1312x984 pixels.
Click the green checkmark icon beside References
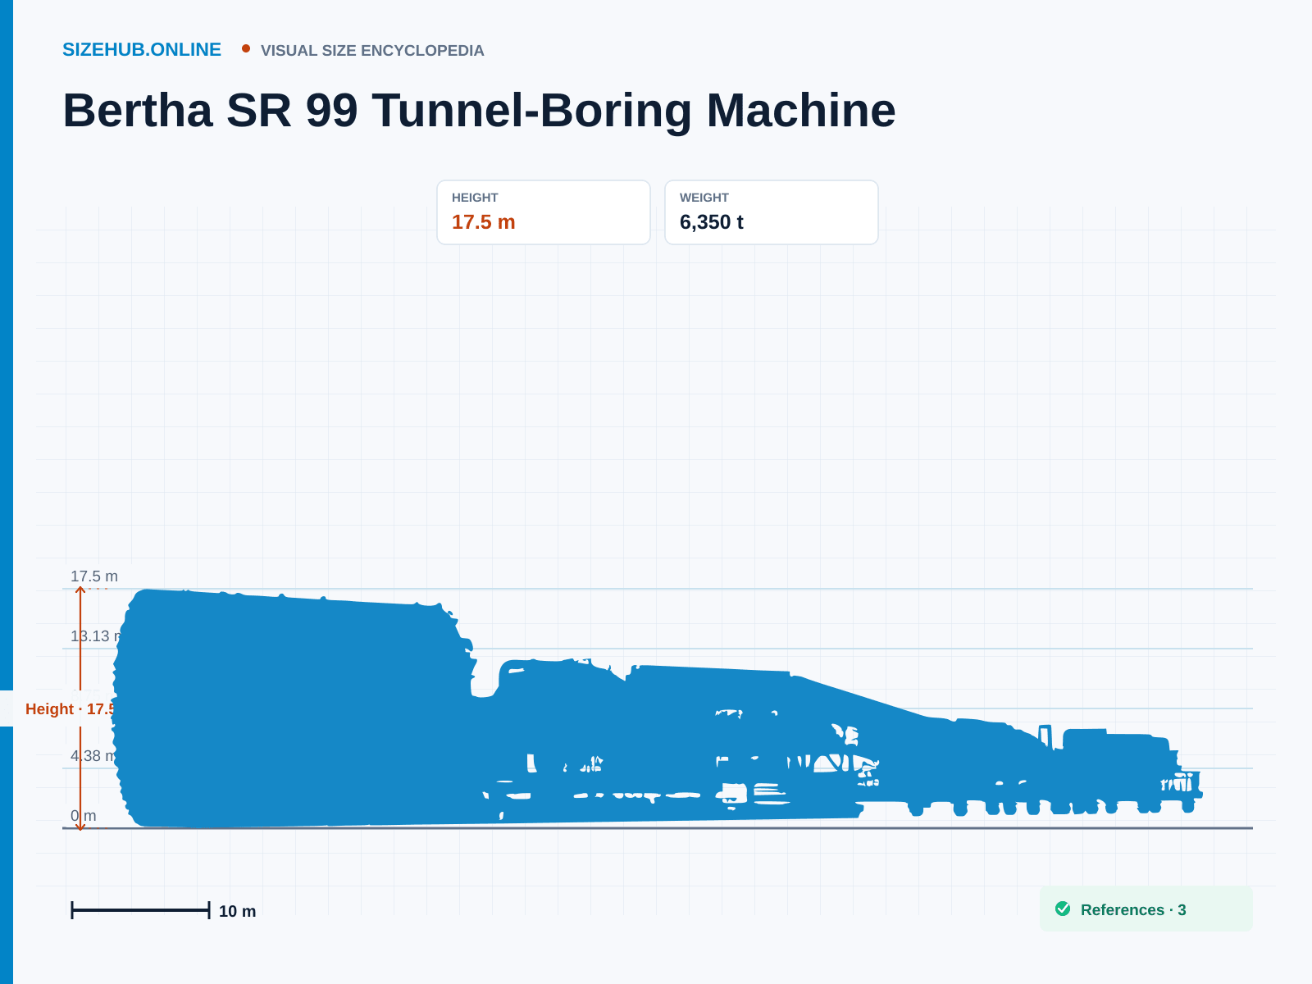[x=1063, y=909]
